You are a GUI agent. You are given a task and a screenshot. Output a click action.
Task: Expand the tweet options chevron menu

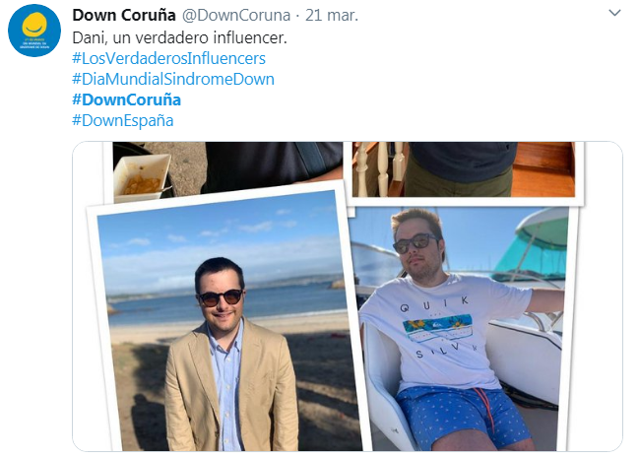click(x=614, y=13)
